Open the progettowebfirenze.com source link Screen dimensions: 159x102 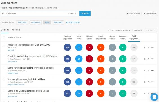[16, 85]
